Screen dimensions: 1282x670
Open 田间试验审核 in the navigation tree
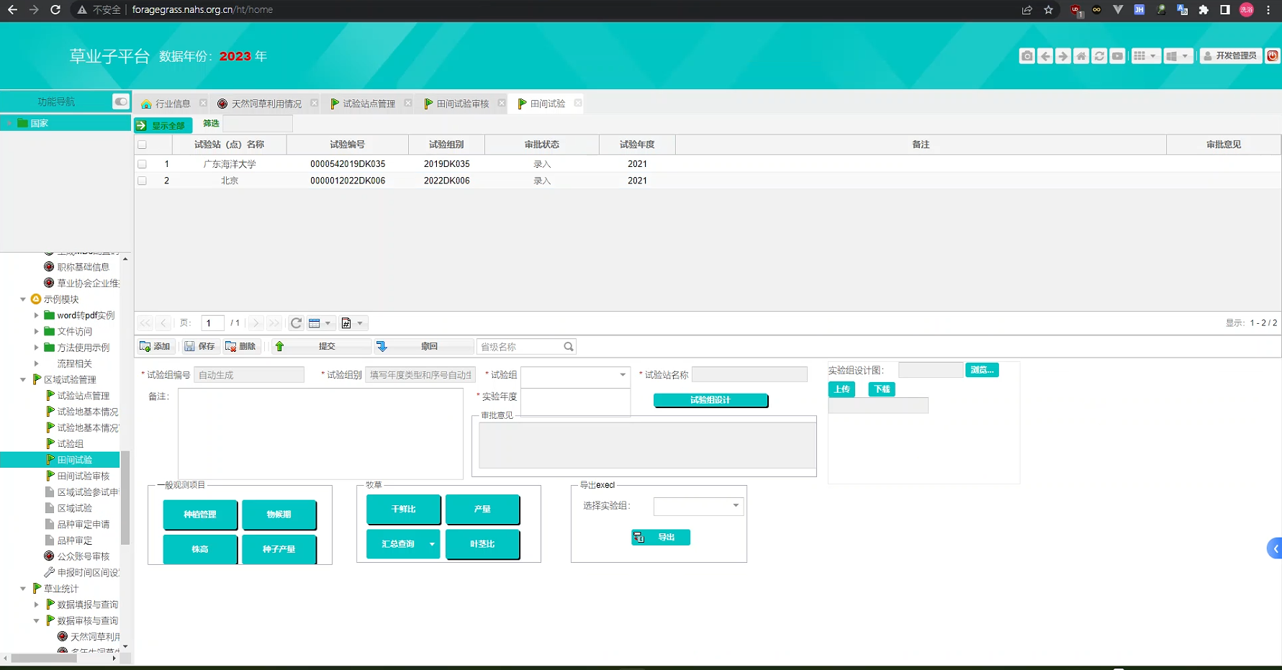(83, 476)
